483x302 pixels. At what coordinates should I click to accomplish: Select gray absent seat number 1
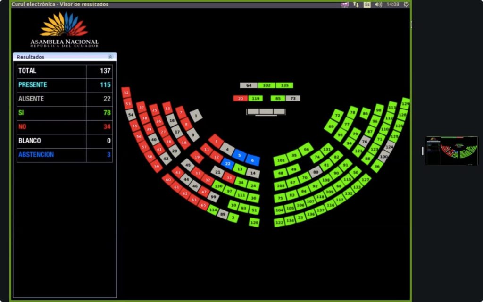pos(196,115)
